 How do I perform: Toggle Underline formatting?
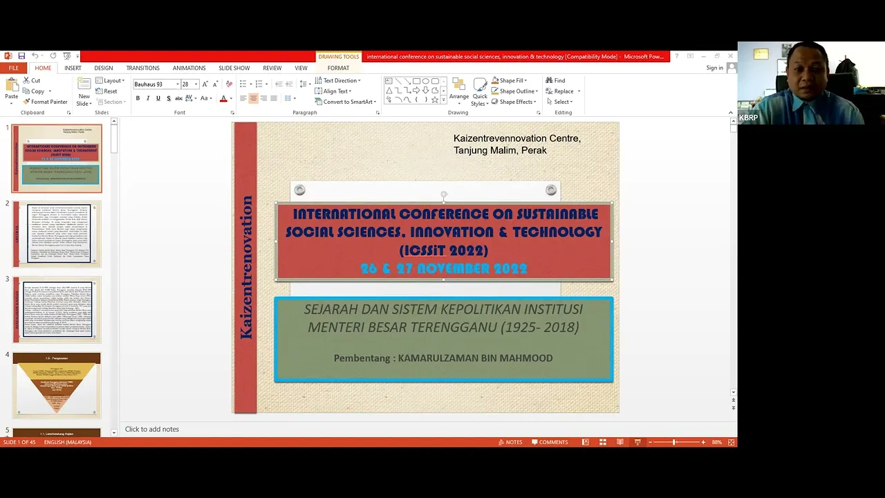(x=158, y=99)
